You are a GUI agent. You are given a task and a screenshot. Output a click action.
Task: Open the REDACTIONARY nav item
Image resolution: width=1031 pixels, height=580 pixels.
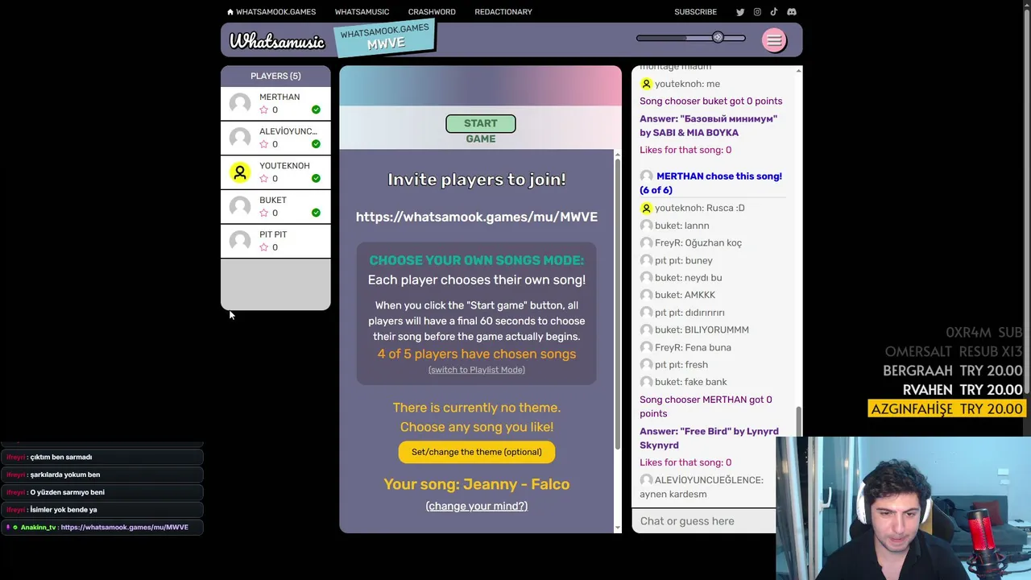[x=503, y=12]
